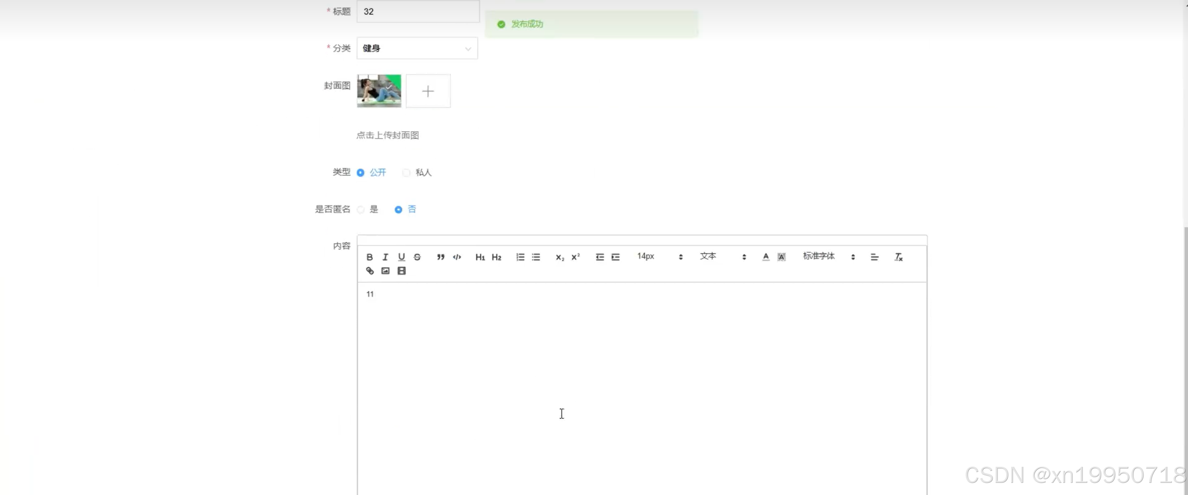Image resolution: width=1188 pixels, height=495 pixels.
Task: Toggle underline formatting
Action: [401, 257]
